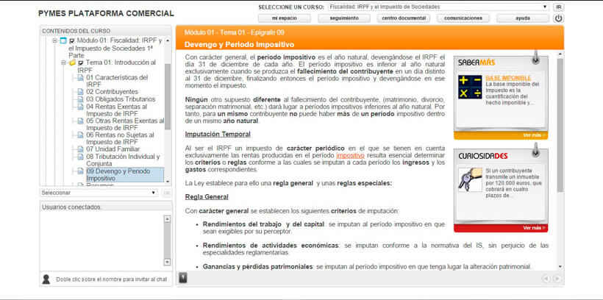
Task: Click page number 1 indicator
Action: [183, 278]
